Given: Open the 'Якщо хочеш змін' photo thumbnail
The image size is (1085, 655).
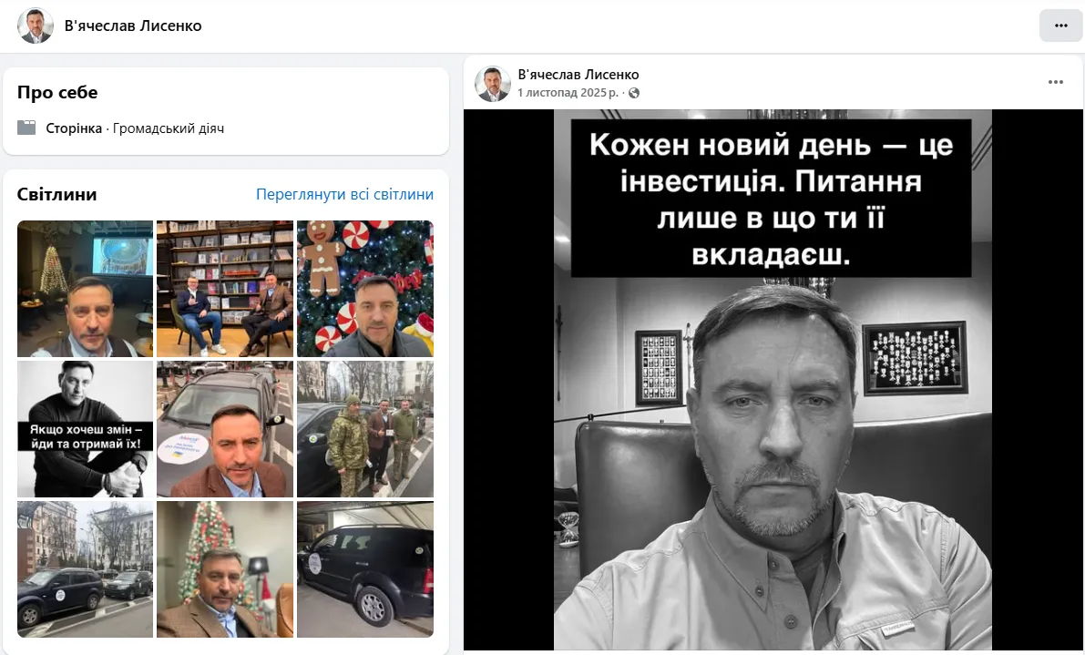Looking at the screenshot, I should coord(85,429).
